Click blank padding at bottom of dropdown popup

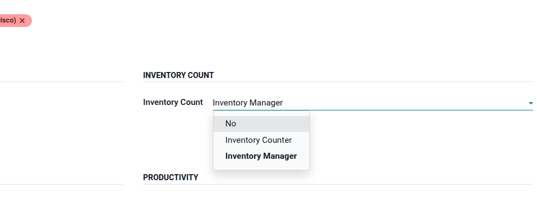(x=261, y=167)
